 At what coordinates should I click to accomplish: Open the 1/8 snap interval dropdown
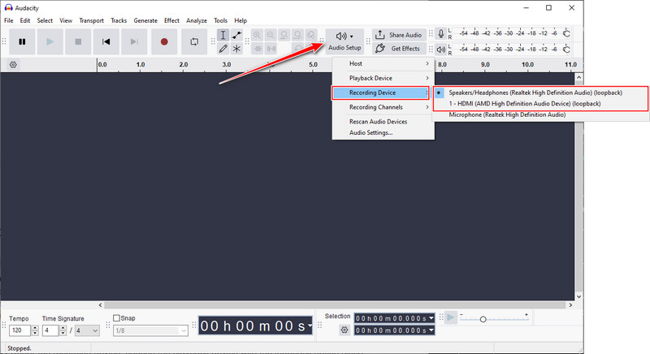(x=150, y=330)
